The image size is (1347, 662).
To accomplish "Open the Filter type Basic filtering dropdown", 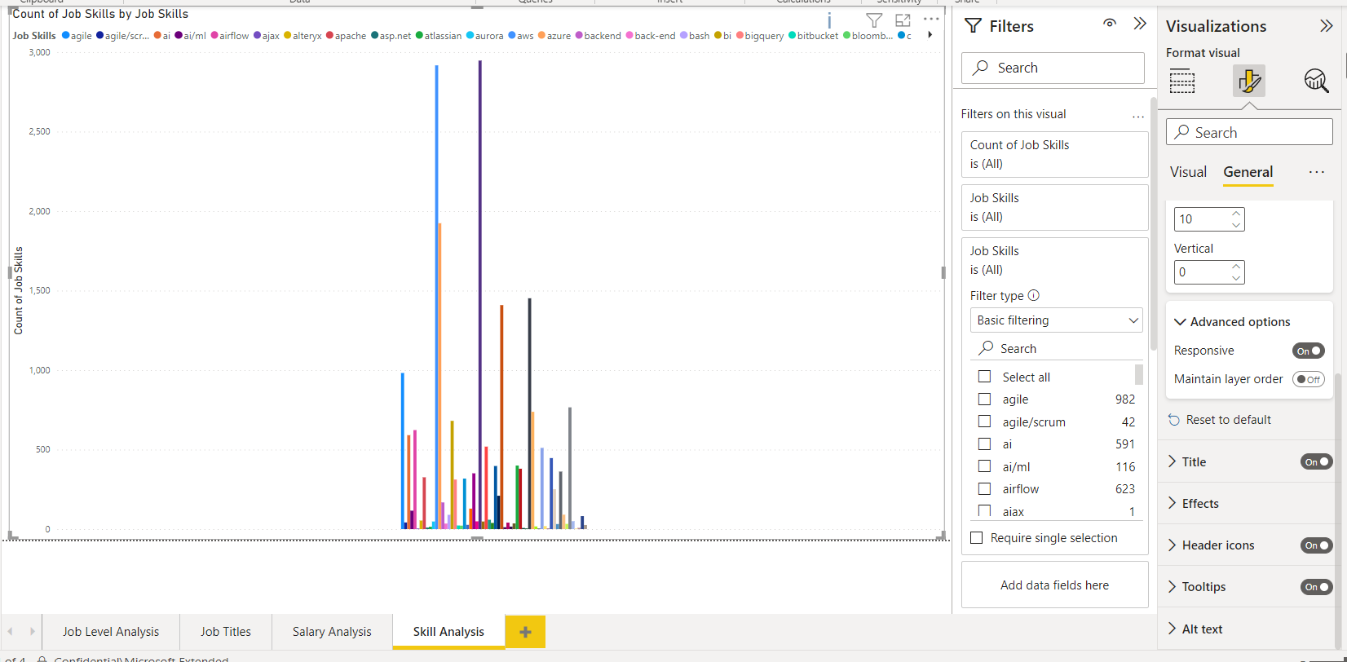I will click(x=1056, y=320).
